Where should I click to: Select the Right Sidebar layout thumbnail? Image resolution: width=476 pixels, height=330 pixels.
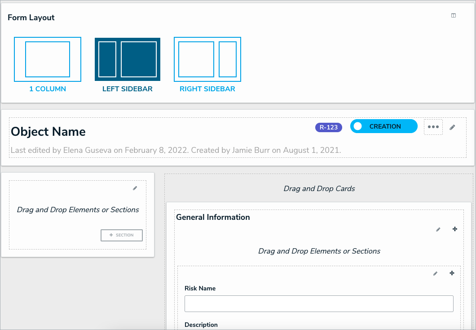(x=207, y=59)
